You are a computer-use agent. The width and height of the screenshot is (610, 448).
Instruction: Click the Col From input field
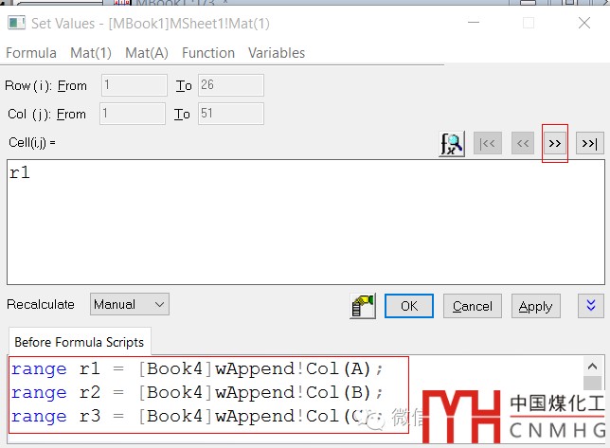click(x=133, y=114)
